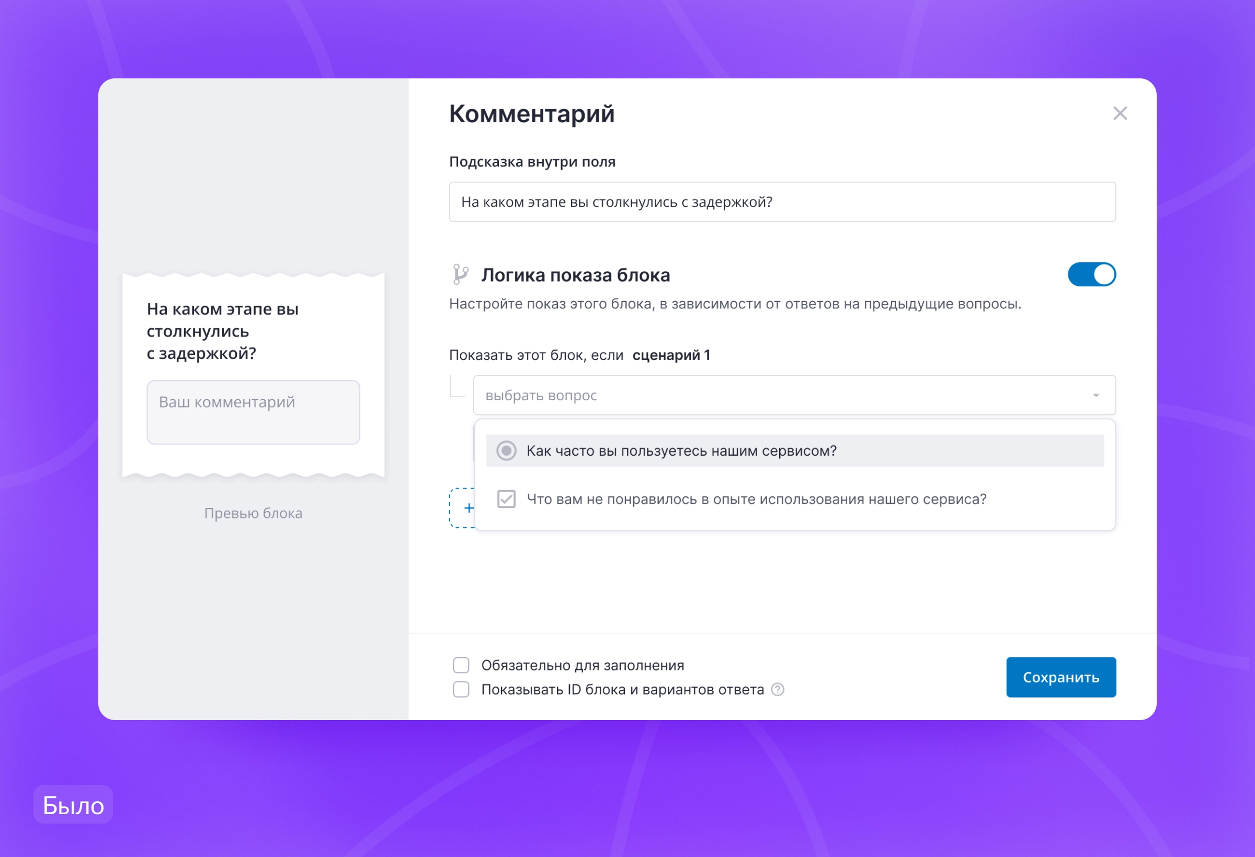Click the 'сценарий 1' label

(671, 355)
